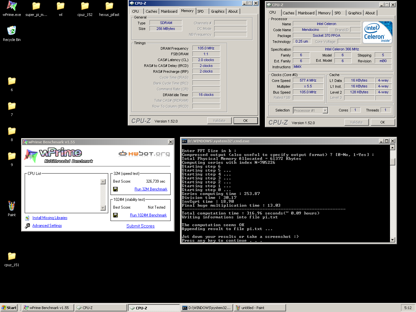
Task: Click the taskbar clock showing 5:12
Action: (x=408, y=308)
